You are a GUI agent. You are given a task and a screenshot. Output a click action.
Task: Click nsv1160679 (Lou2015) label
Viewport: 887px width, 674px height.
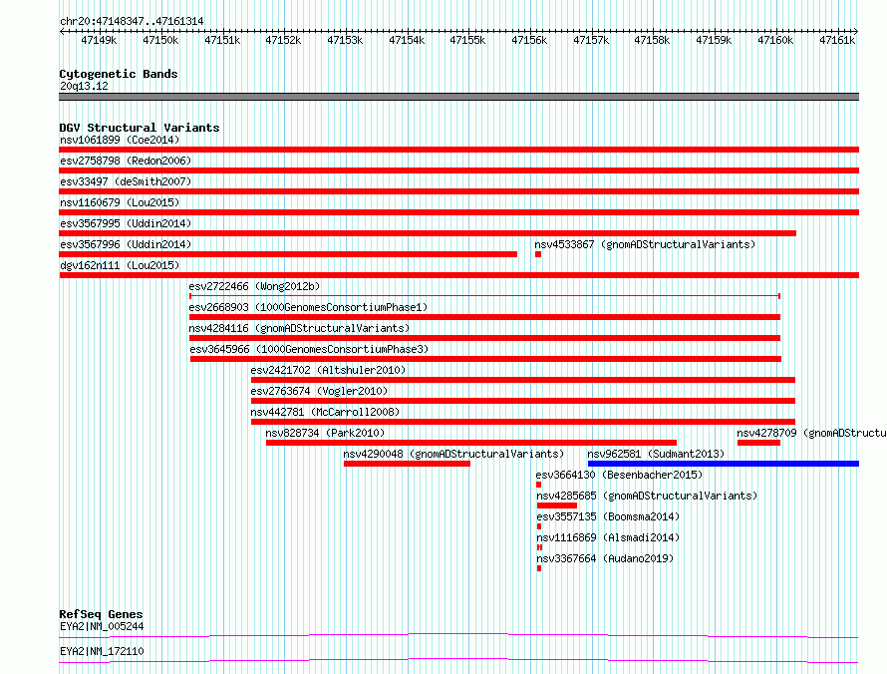pos(120,202)
